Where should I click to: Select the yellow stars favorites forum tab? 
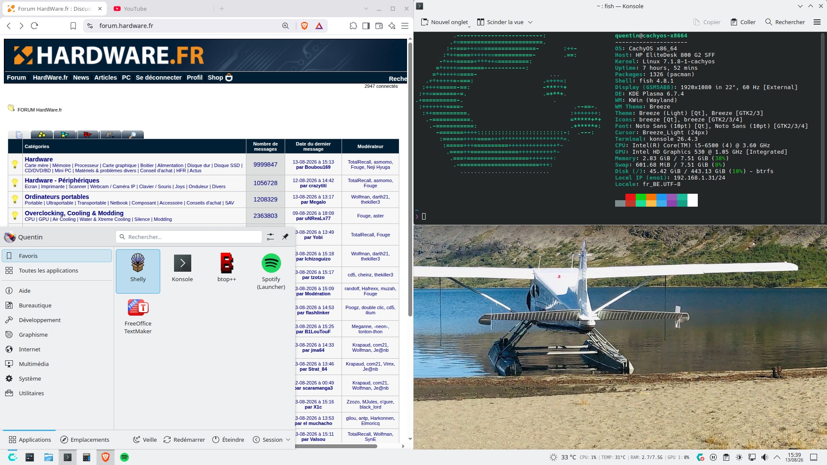[42, 135]
